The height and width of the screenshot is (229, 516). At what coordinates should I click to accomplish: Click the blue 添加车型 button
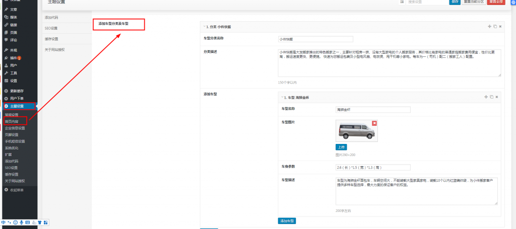click(x=287, y=221)
